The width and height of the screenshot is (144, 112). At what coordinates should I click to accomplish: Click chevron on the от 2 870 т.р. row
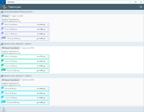click(x=48, y=25)
